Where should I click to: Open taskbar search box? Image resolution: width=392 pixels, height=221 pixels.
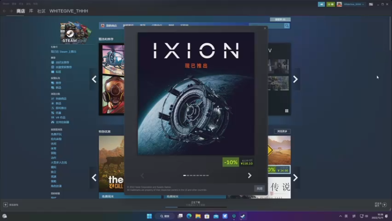tap(165, 216)
